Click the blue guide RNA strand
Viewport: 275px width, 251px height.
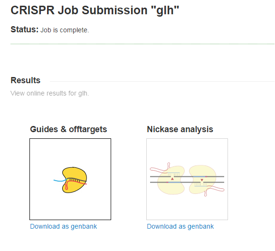(x=60, y=180)
